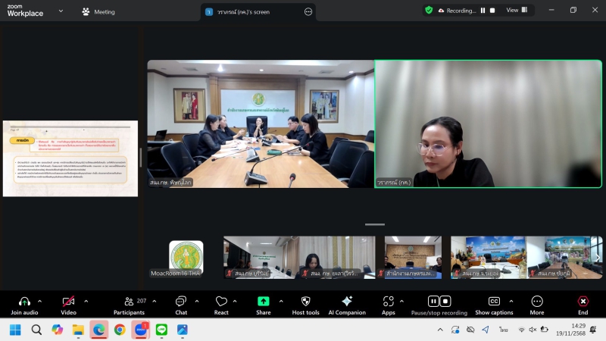Toggle video camera on
Image resolution: width=606 pixels, height=341 pixels.
tap(68, 302)
